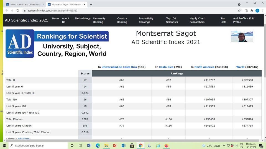This screenshot has height=149, width=266.
Task: Click the Windows taskbar search box
Action: pos(38,145)
